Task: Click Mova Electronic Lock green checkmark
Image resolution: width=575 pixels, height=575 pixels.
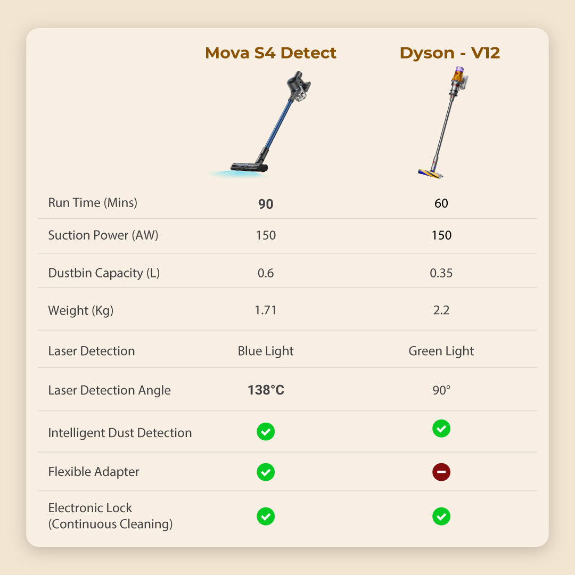Action: point(266,516)
